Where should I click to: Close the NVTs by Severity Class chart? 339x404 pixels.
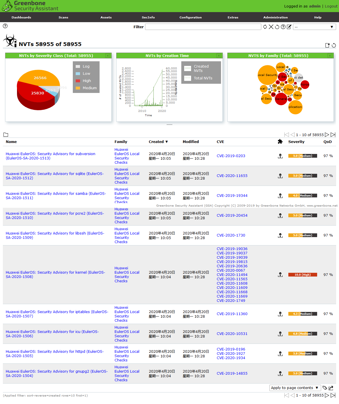pos(108,56)
